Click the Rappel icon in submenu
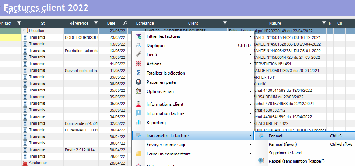The width and height of the screenshot is (355, 166). [261, 161]
